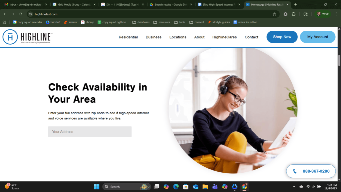Click the page's vertical scrollbar thumb
Image resolution: width=341 pixels, height=192 pixels.
click(339, 60)
